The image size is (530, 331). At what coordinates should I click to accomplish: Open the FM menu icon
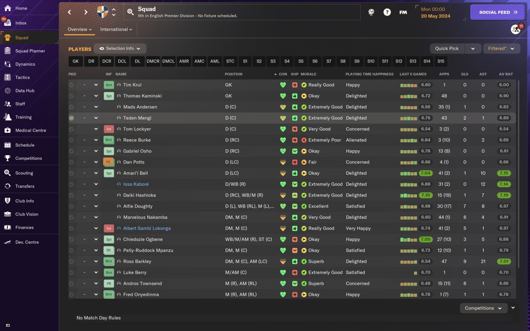tap(403, 12)
